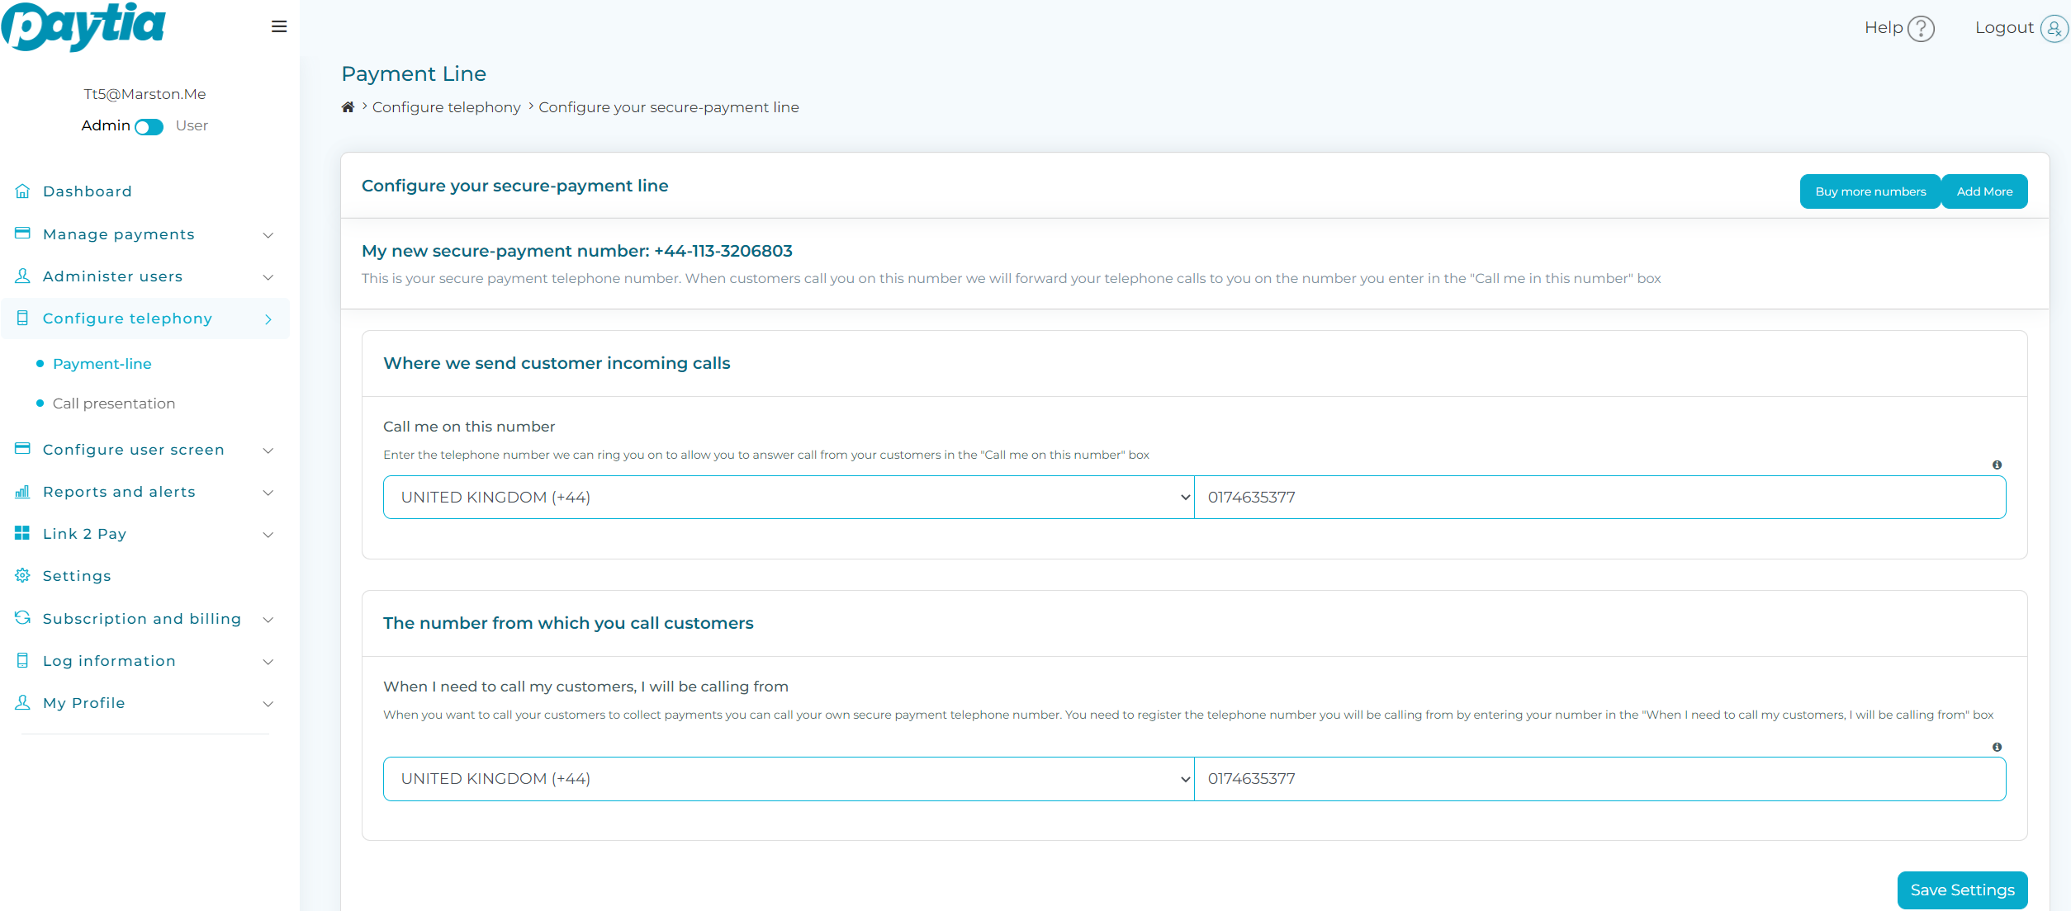Expand Configure user screen chevron
Screen dimensions: 2071x911
coord(268,451)
